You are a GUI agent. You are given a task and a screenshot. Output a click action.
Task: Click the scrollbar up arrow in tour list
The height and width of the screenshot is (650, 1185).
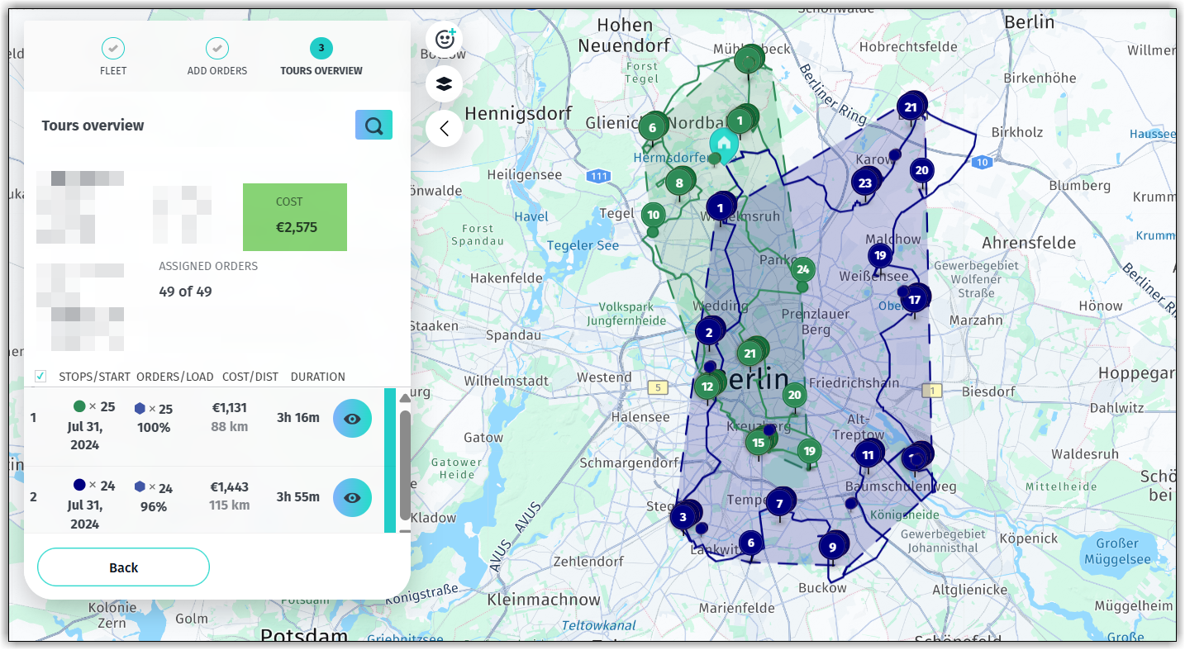point(405,398)
